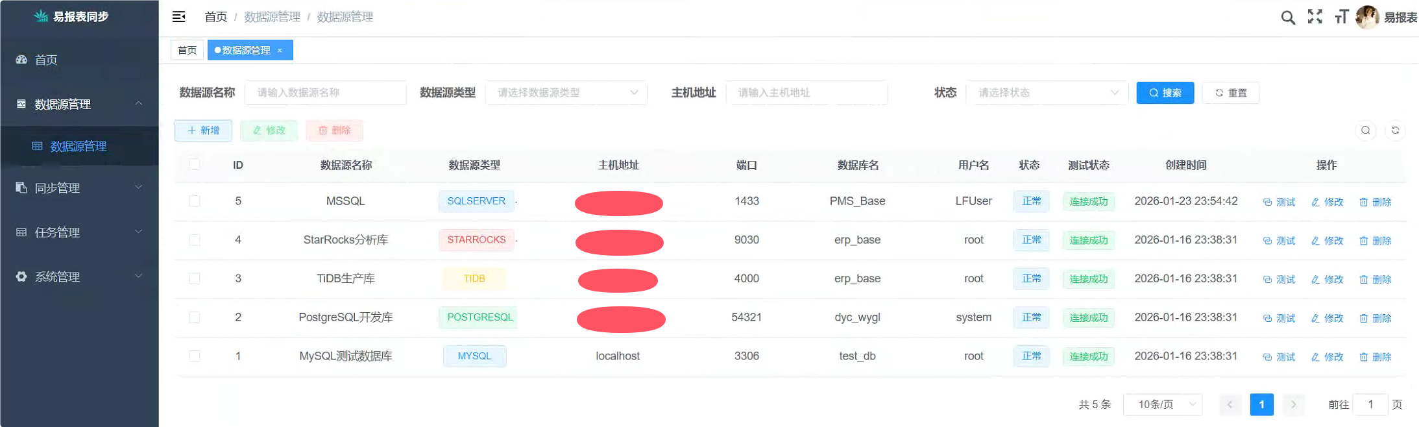The width and height of the screenshot is (1419, 427).
Task: Delete the MSSQL data source row
Action: 1376,202
